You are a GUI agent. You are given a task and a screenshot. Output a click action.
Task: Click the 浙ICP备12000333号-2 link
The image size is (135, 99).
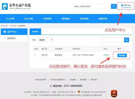point(66,92)
